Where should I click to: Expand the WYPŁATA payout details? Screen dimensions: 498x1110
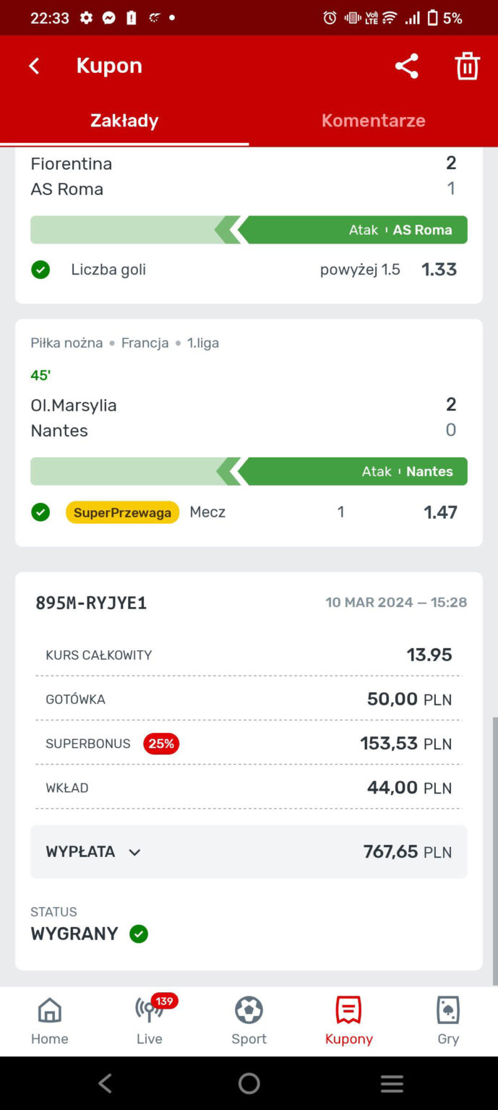134,852
